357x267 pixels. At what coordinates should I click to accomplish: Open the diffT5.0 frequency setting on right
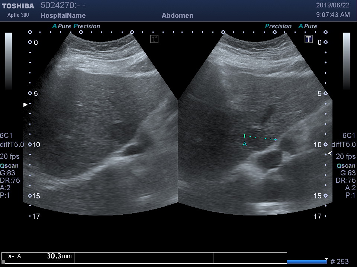coord(343,145)
